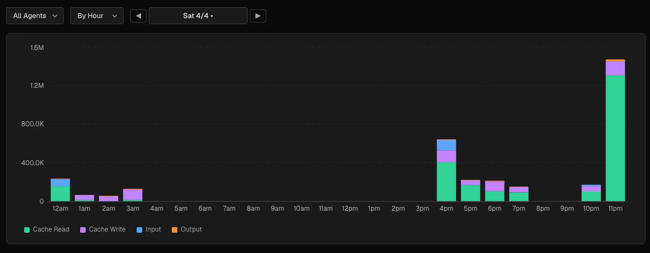This screenshot has width=650, height=253.
Task: Click the 800.0K y-axis label
Action: coord(33,124)
